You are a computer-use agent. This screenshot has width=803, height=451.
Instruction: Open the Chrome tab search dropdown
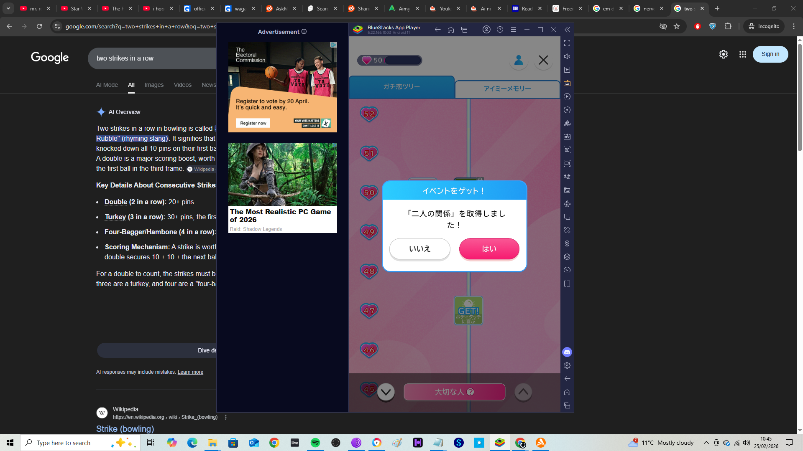click(x=8, y=8)
